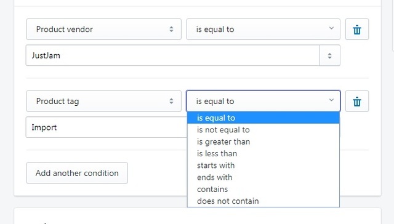Click the up-down arrows on Product vendor selector
Viewport: 394px width, 224px height.
171,29
